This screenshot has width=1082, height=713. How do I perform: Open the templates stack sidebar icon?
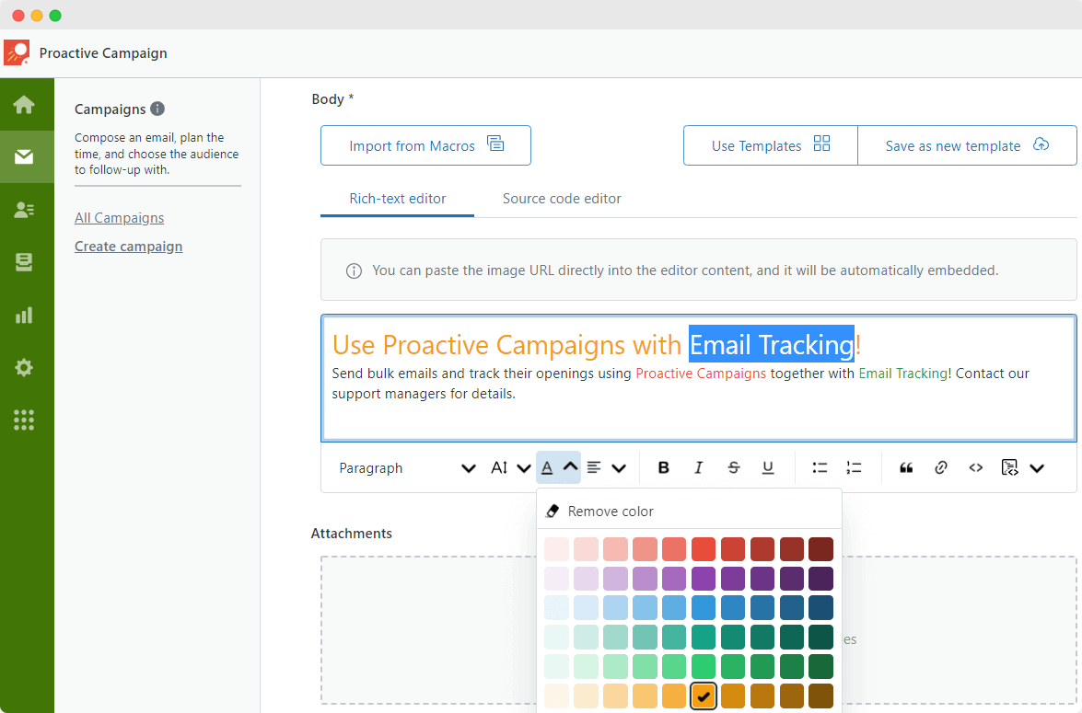pyautogui.click(x=24, y=262)
